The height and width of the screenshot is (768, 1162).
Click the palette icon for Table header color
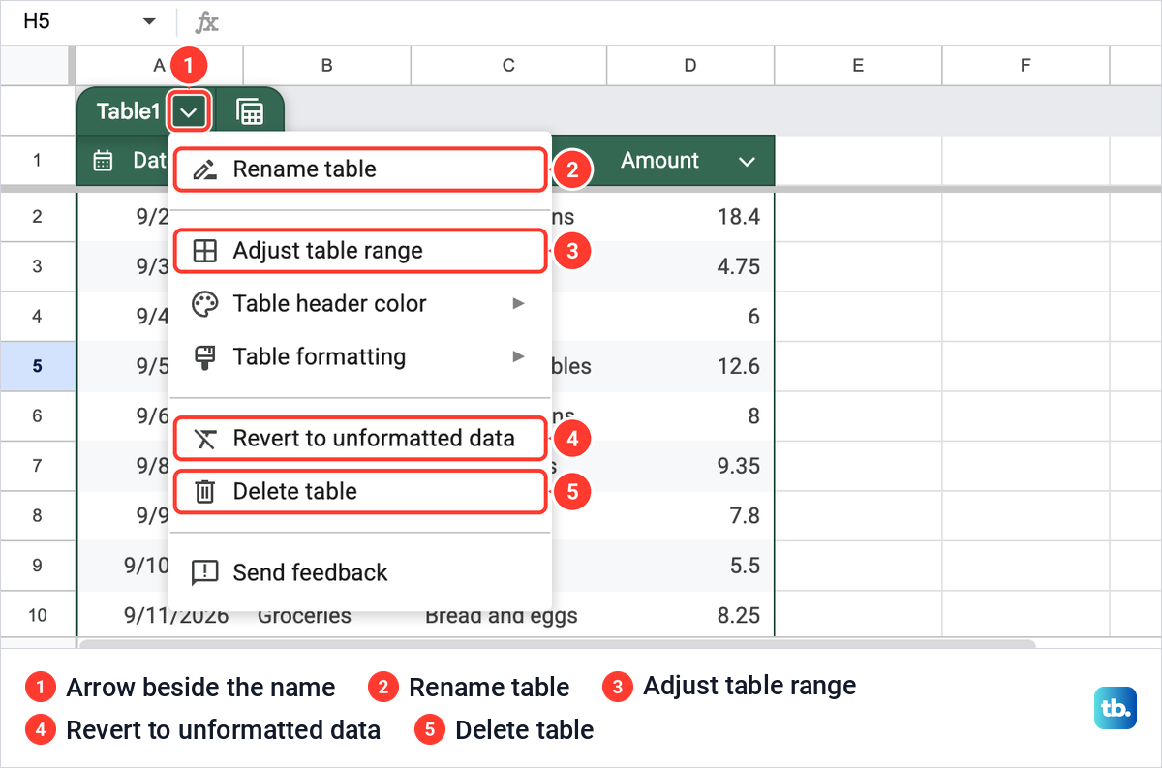tap(205, 304)
